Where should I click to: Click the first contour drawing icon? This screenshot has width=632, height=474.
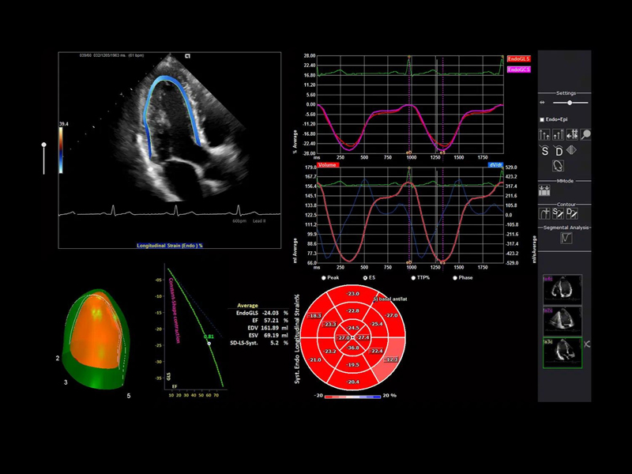[x=544, y=213]
